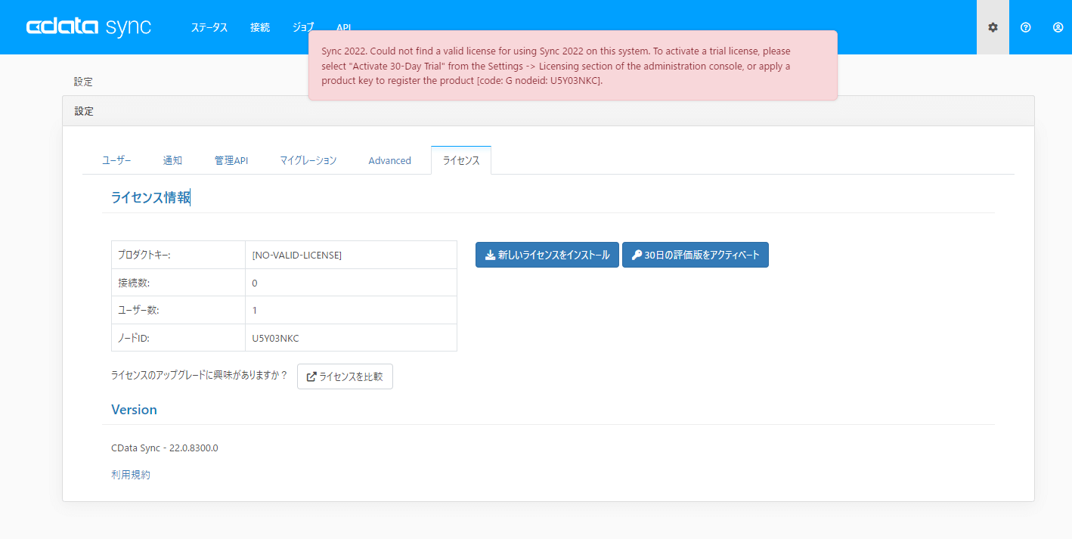Select version text CData Sync - 22.0.8300.0
The width and height of the screenshot is (1072, 539).
(x=165, y=448)
